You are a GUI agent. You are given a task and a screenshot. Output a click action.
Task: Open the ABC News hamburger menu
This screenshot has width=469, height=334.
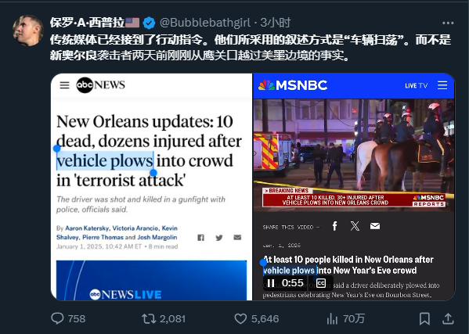tap(65, 85)
